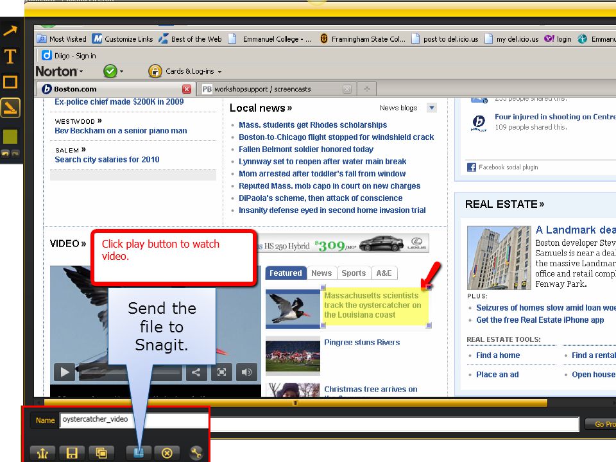The height and width of the screenshot is (462, 616).
Task: Open a new browser tab
Action: point(367,89)
